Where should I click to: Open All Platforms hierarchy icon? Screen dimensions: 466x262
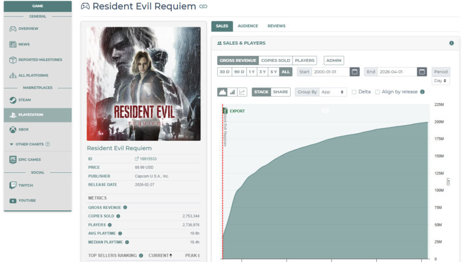click(x=13, y=76)
